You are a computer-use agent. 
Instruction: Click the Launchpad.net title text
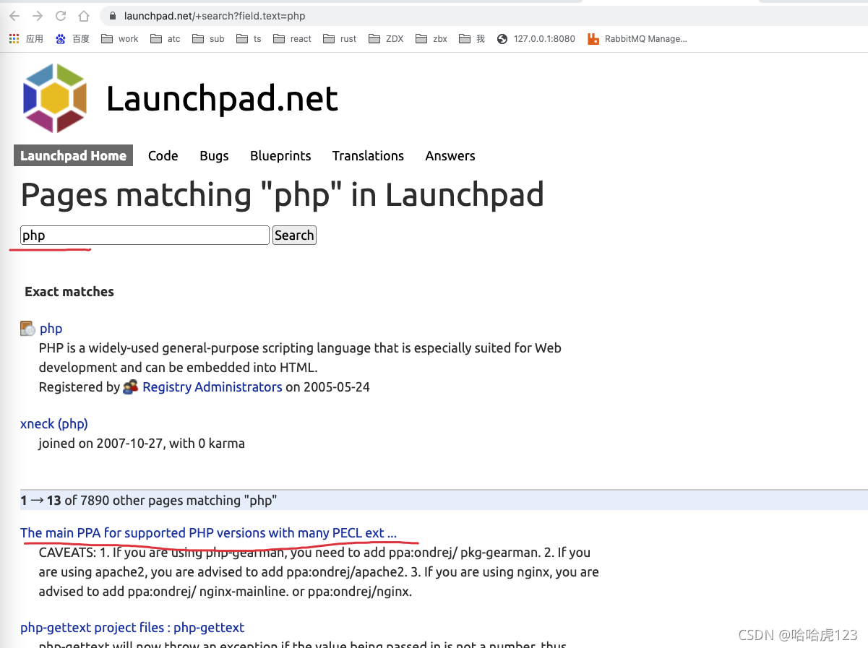tap(222, 99)
